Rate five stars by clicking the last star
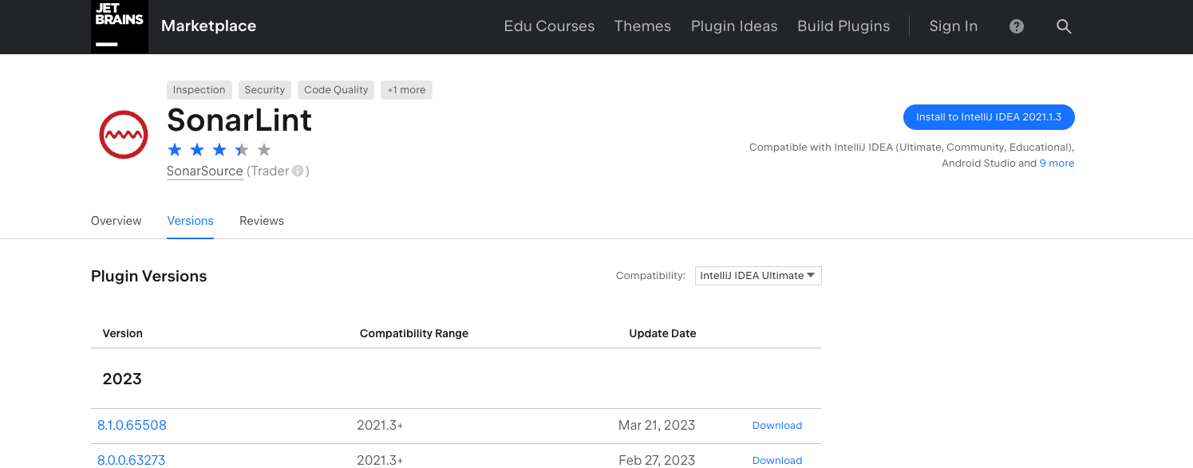 [x=264, y=149]
